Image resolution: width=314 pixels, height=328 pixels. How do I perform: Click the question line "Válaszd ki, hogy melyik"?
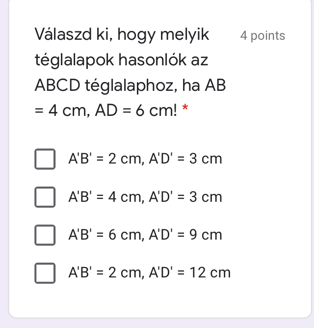[122, 35]
